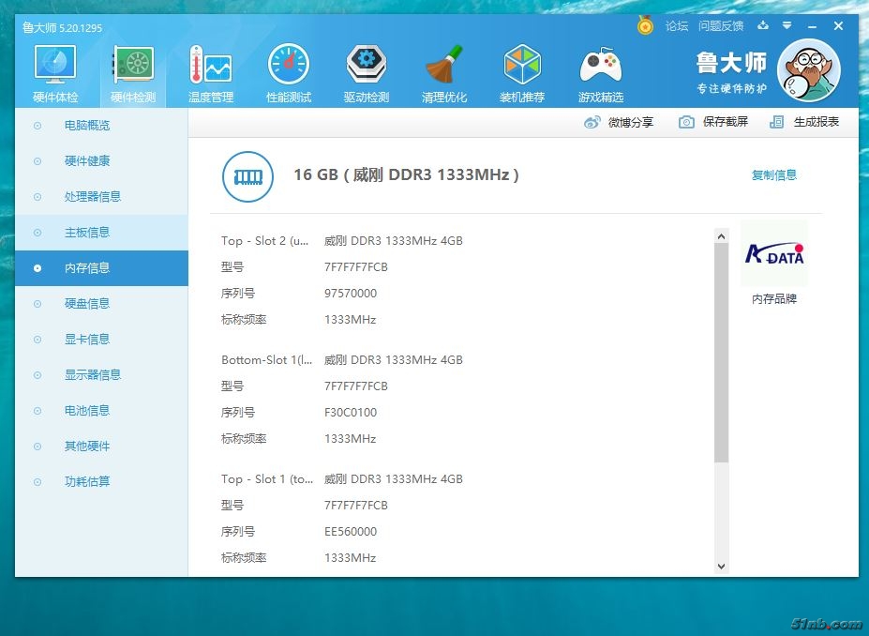
Task: Click serial number 97570000
Action: pyautogui.click(x=351, y=294)
